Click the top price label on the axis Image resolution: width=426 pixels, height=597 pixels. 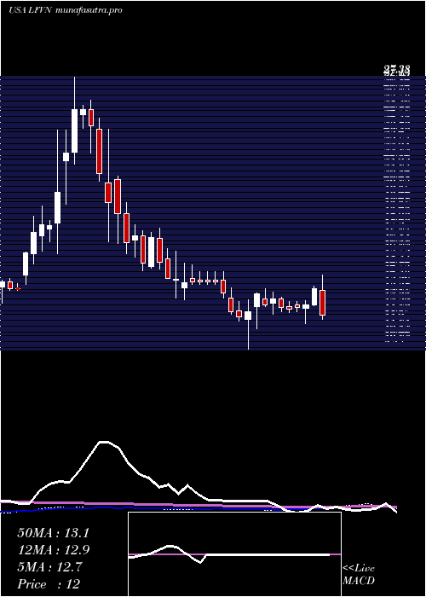tap(397, 69)
